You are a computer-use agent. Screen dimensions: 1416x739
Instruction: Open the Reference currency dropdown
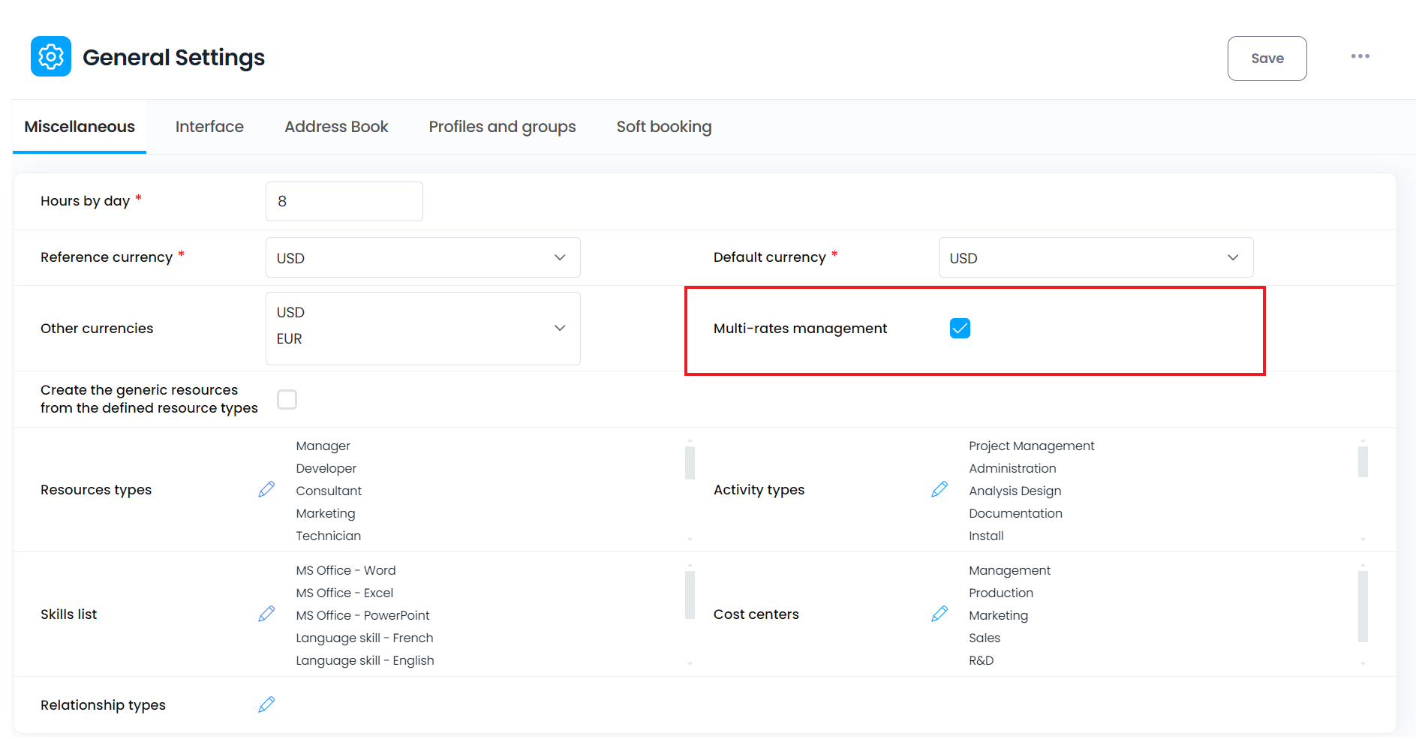(422, 257)
